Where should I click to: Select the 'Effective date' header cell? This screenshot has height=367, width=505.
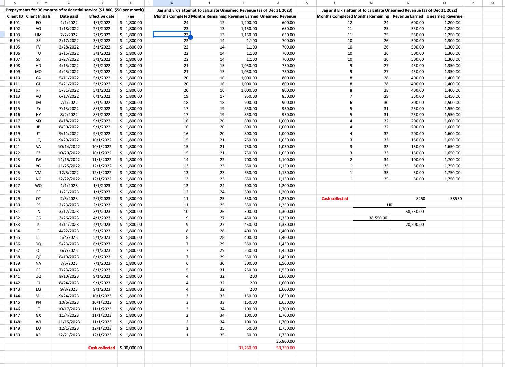tap(101, 16)
